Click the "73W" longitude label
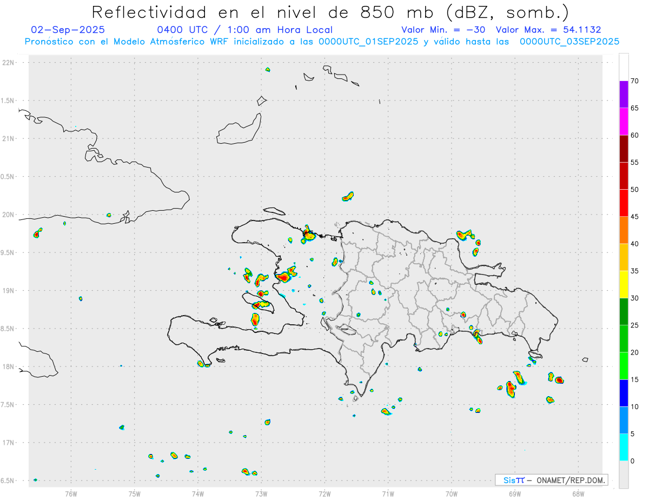The image size is (649, 501). (x=261, y=493)
